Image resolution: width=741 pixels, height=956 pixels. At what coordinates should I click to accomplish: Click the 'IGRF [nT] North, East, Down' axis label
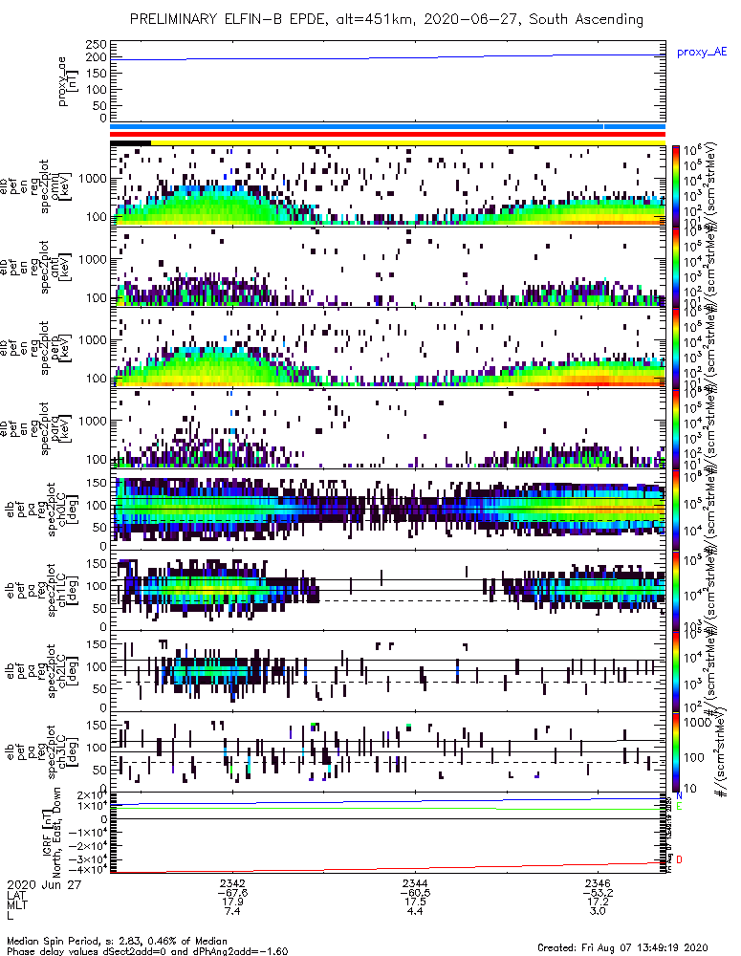(52, 832)
